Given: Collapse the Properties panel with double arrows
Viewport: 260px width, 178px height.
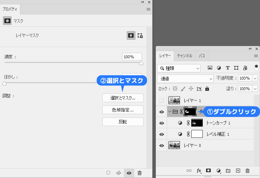Looking at the screenshot, I should tap(143, 2).
